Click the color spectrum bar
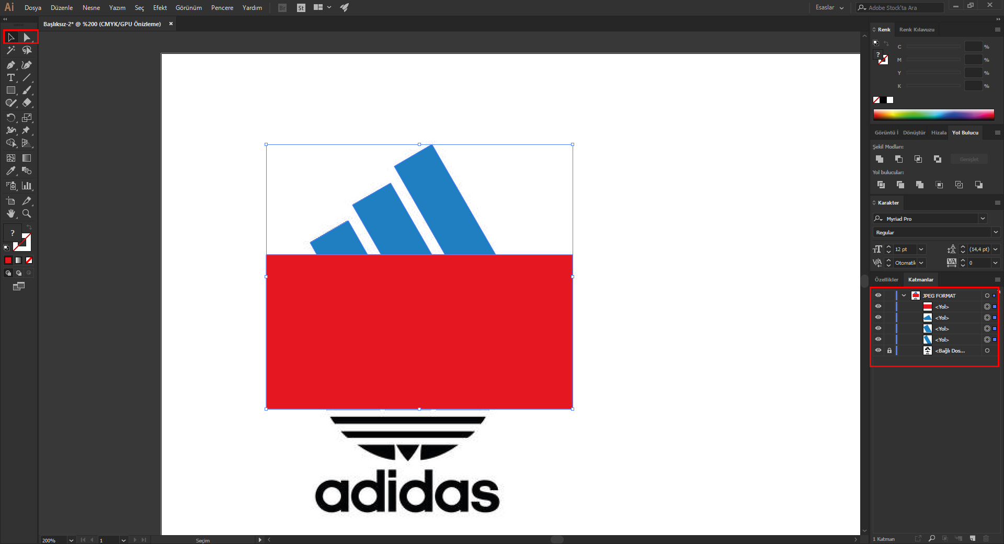The image size is (1004, 544). point(933,115)
